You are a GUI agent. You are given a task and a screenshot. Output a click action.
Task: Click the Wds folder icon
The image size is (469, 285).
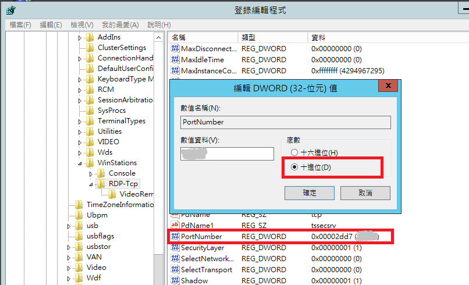(90, 152)
